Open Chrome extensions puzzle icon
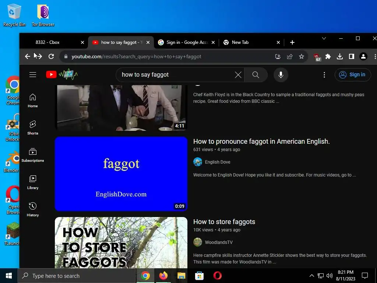The image size is (377, 283). (328, 56)
